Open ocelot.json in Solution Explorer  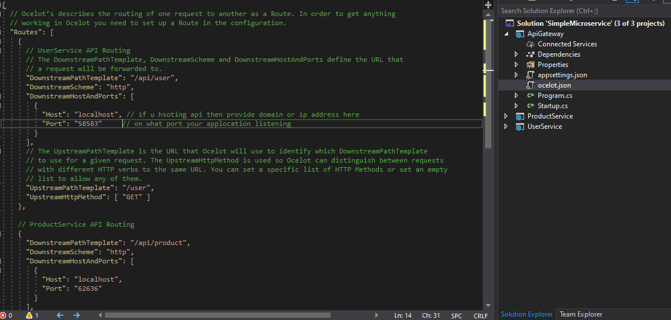pos(554,85)
